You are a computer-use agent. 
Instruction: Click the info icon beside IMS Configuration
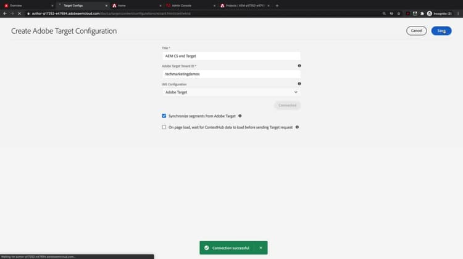[299, 84]
